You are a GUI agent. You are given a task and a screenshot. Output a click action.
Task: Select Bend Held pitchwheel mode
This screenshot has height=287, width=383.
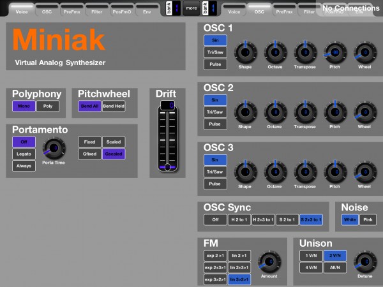pos(114,106)
